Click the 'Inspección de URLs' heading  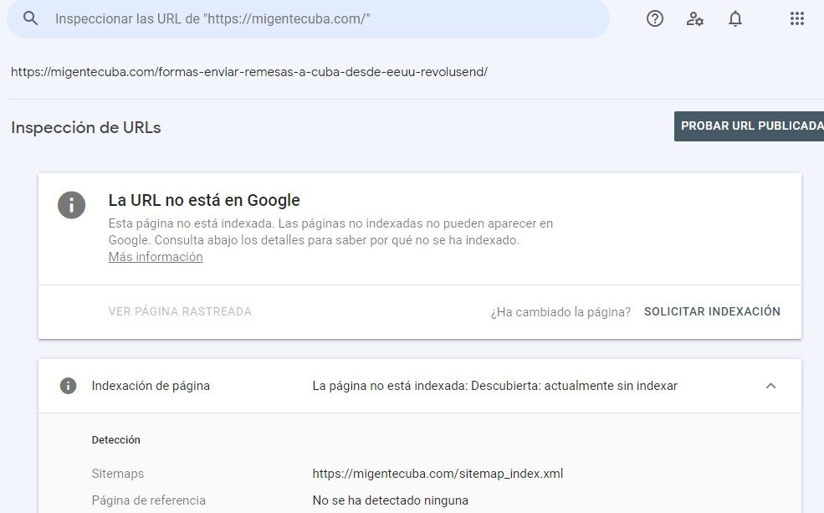(x=85, y=128)
